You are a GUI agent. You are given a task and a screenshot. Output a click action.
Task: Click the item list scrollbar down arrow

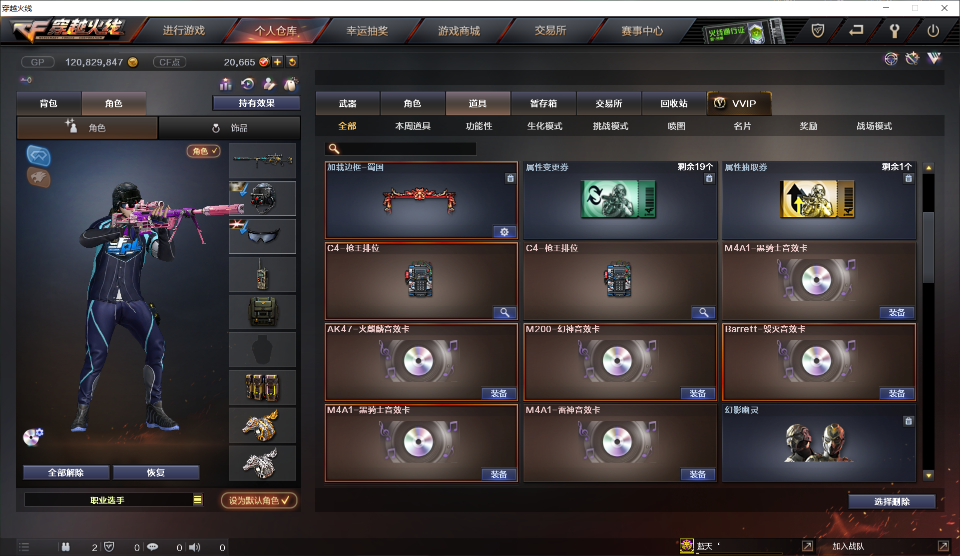click(x=929, y=476)
